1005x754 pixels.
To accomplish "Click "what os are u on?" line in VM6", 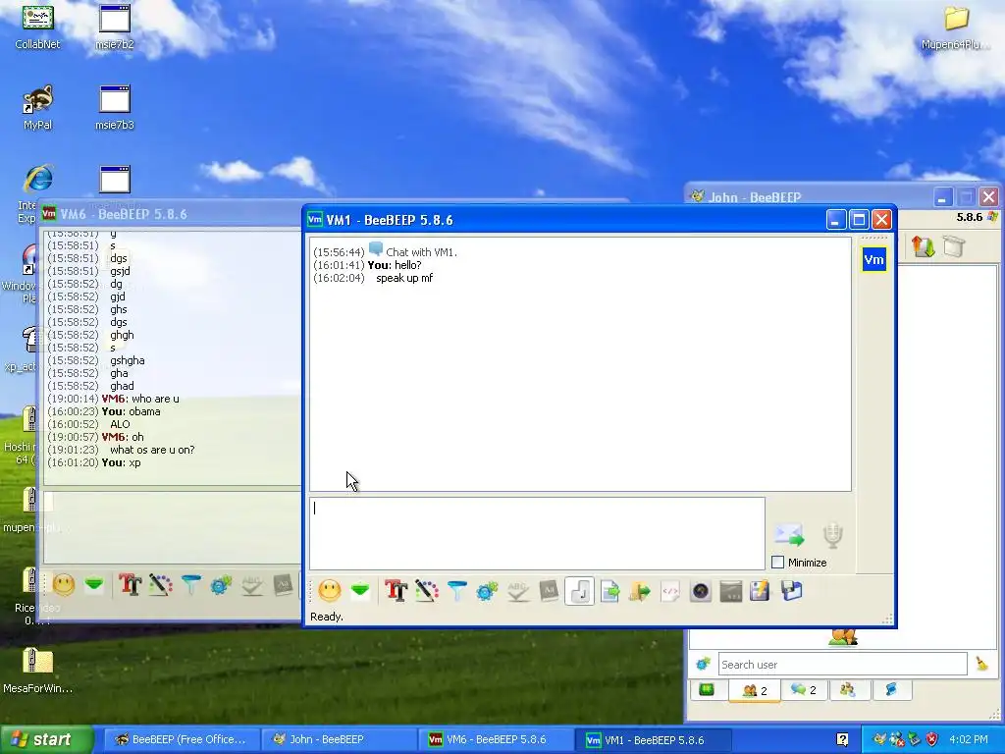I will (x=152, y=450).
